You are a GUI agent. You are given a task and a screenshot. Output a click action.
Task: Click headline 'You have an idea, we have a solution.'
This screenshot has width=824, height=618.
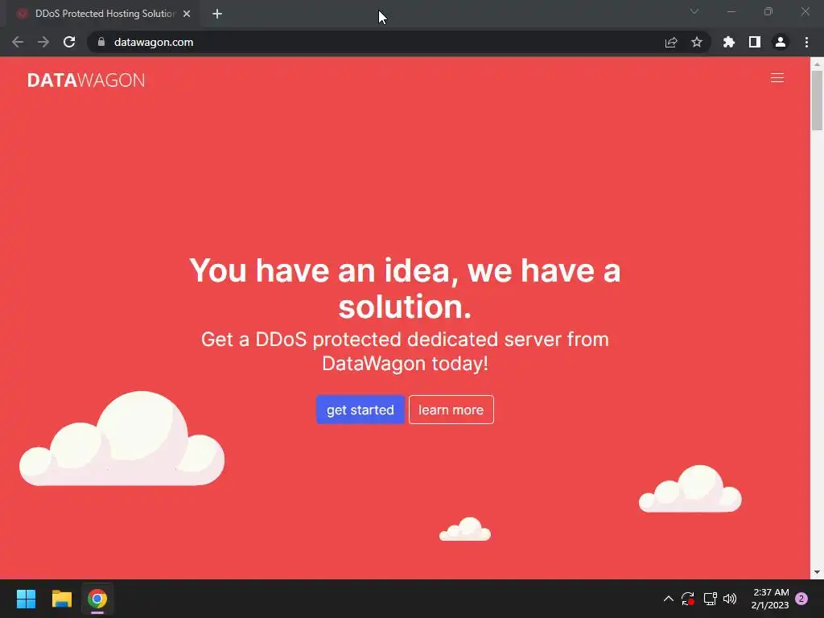[405, 289]
